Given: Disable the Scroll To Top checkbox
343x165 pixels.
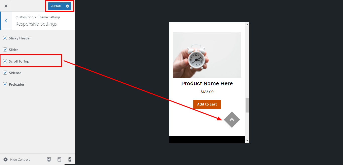Looking at the screenshot, I should pos(5,61).
